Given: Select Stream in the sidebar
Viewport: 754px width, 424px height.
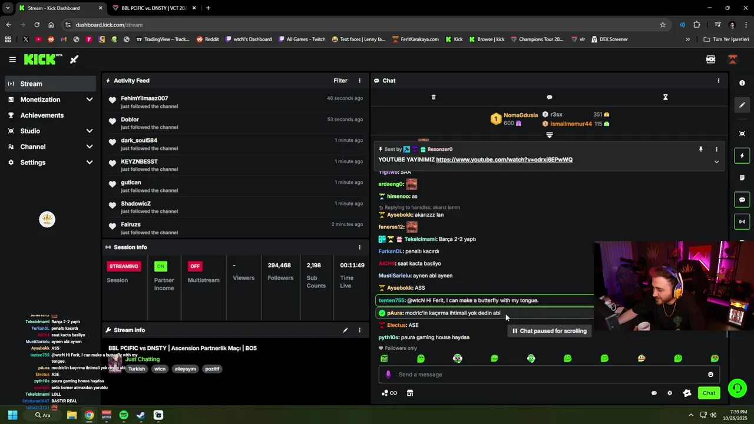Looking at the screenshot, I should [x=51, y=84].
